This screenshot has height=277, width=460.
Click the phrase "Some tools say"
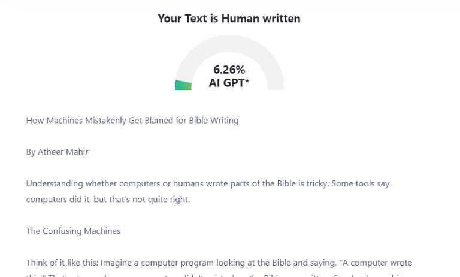[361, 183]
